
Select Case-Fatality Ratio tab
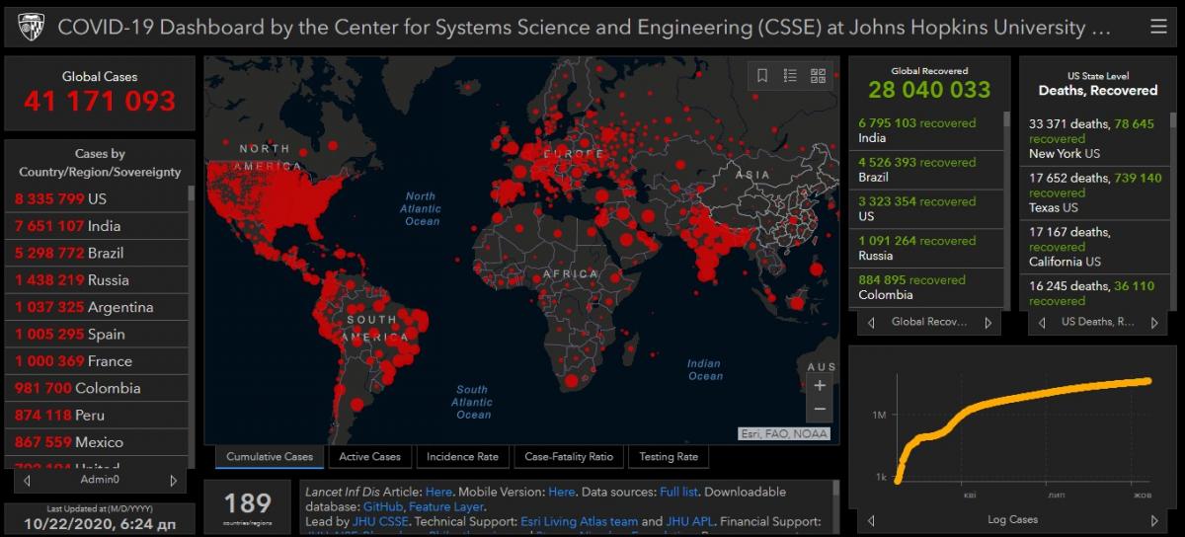click(x=569, y=457)
